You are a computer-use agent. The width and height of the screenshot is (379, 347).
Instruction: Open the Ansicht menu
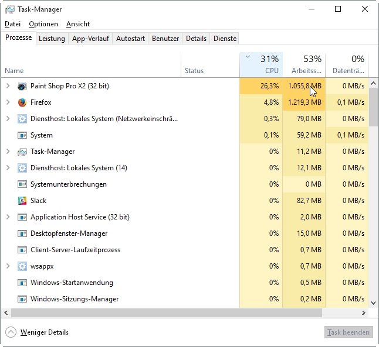tap(78, 24)
